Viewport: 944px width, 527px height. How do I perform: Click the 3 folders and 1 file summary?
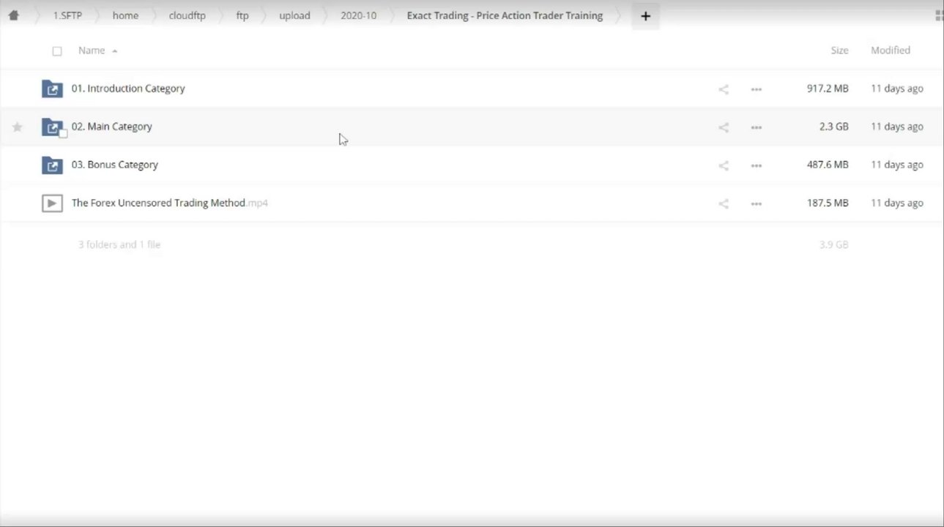tap(119, 244)
